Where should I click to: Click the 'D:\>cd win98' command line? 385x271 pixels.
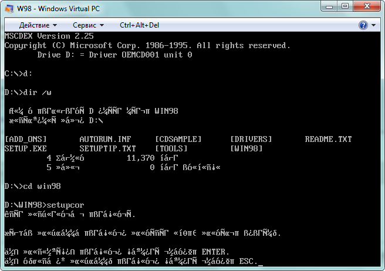pos(33,186)
